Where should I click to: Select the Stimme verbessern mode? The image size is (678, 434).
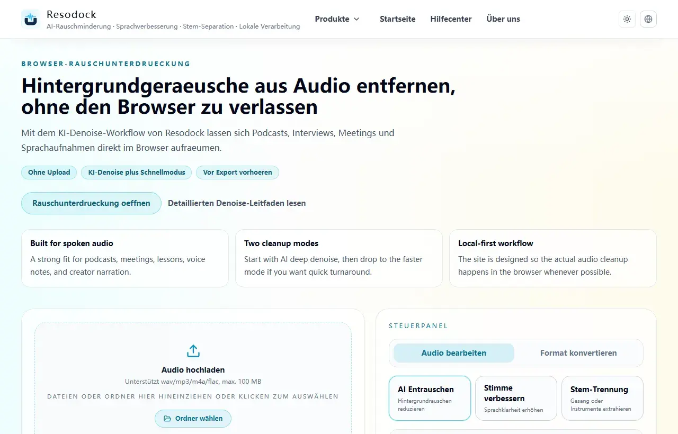[516, 398]
